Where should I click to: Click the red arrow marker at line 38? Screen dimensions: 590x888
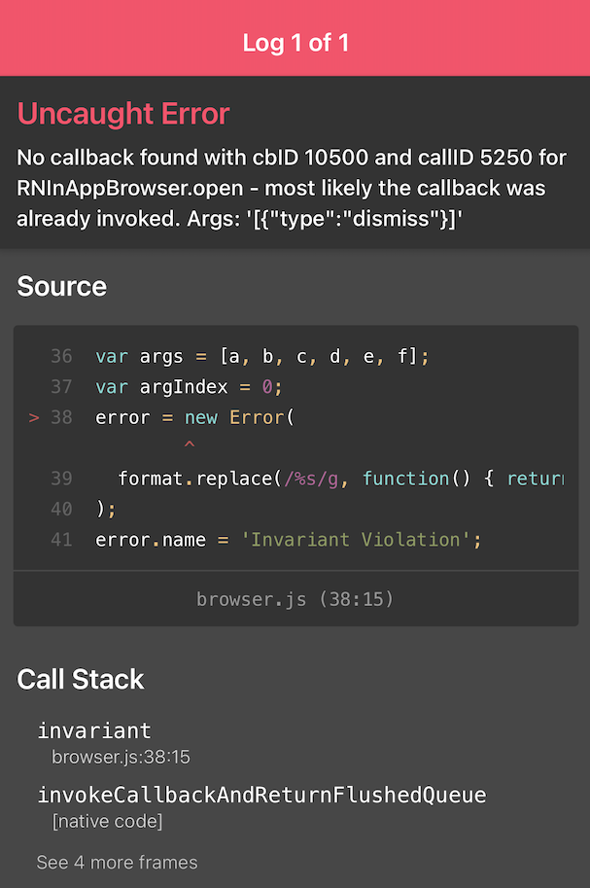click(x=32, y=417)
